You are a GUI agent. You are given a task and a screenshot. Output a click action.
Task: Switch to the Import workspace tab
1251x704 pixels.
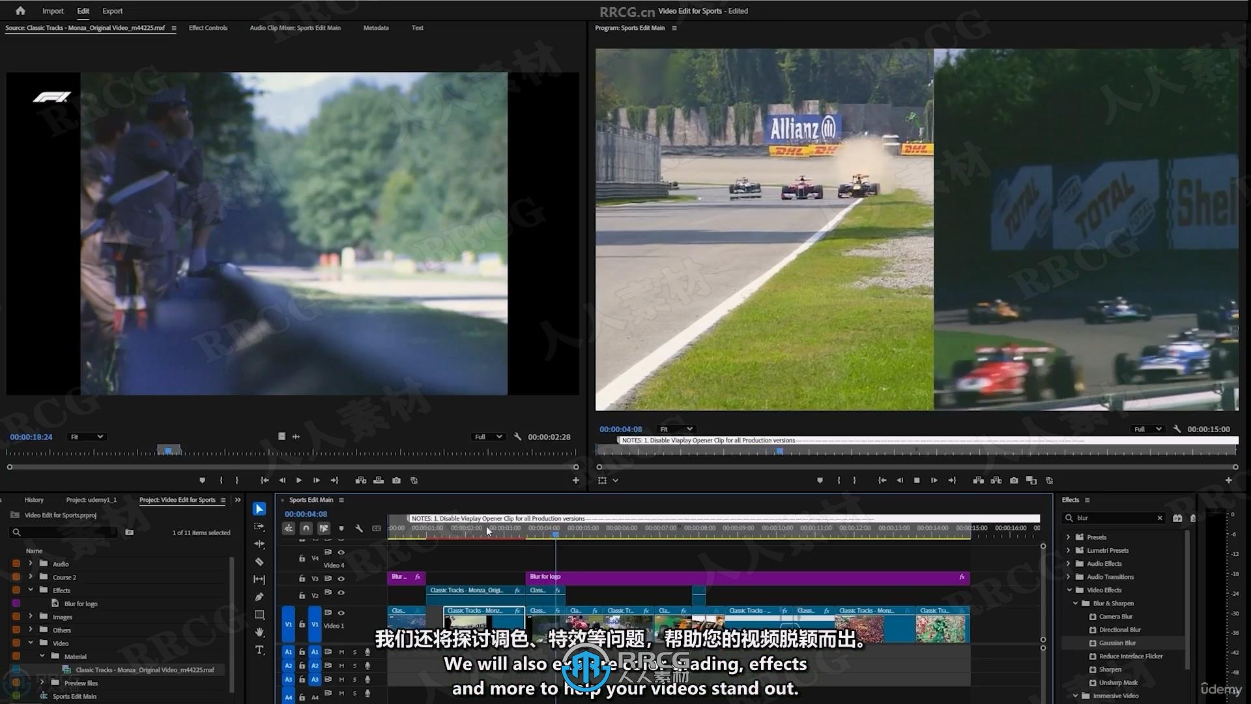click(x=53, y=11)
